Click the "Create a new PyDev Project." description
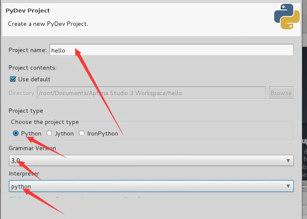The width and height of the screenshot is (307, 219). [x=48, y=24]
